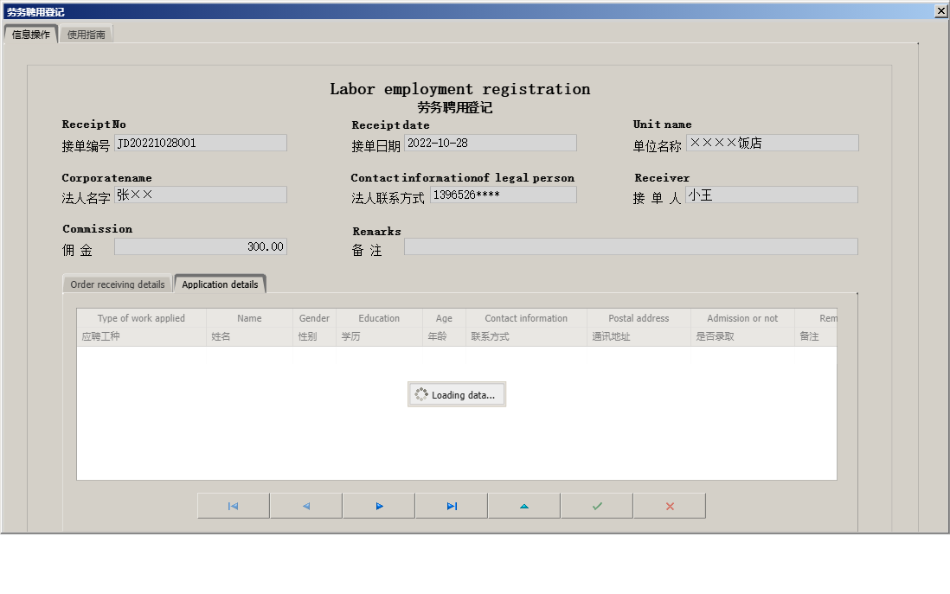Select the Application details tab

pyautogui.click(x=220, y=284)
